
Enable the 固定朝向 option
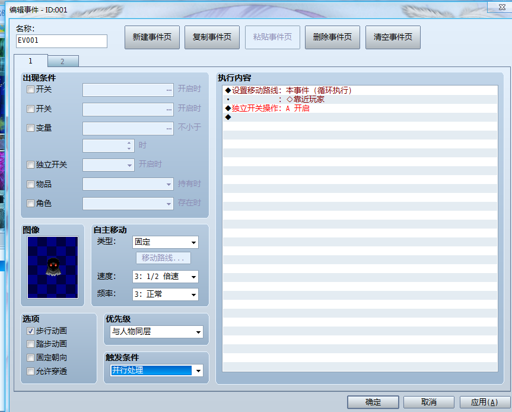point(30,358)
